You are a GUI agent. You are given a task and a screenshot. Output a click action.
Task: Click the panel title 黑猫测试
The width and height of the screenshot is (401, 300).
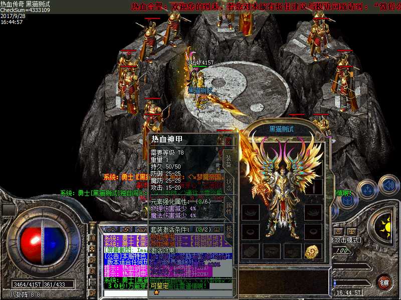(282, 129)
